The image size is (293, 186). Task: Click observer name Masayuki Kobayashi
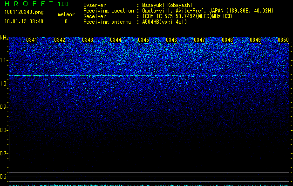[167, 5]
